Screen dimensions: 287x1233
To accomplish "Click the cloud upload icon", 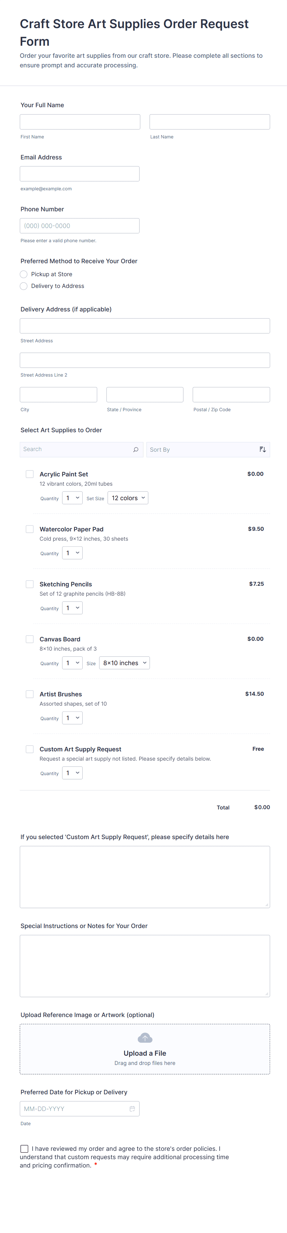I will pos(145,1038).
